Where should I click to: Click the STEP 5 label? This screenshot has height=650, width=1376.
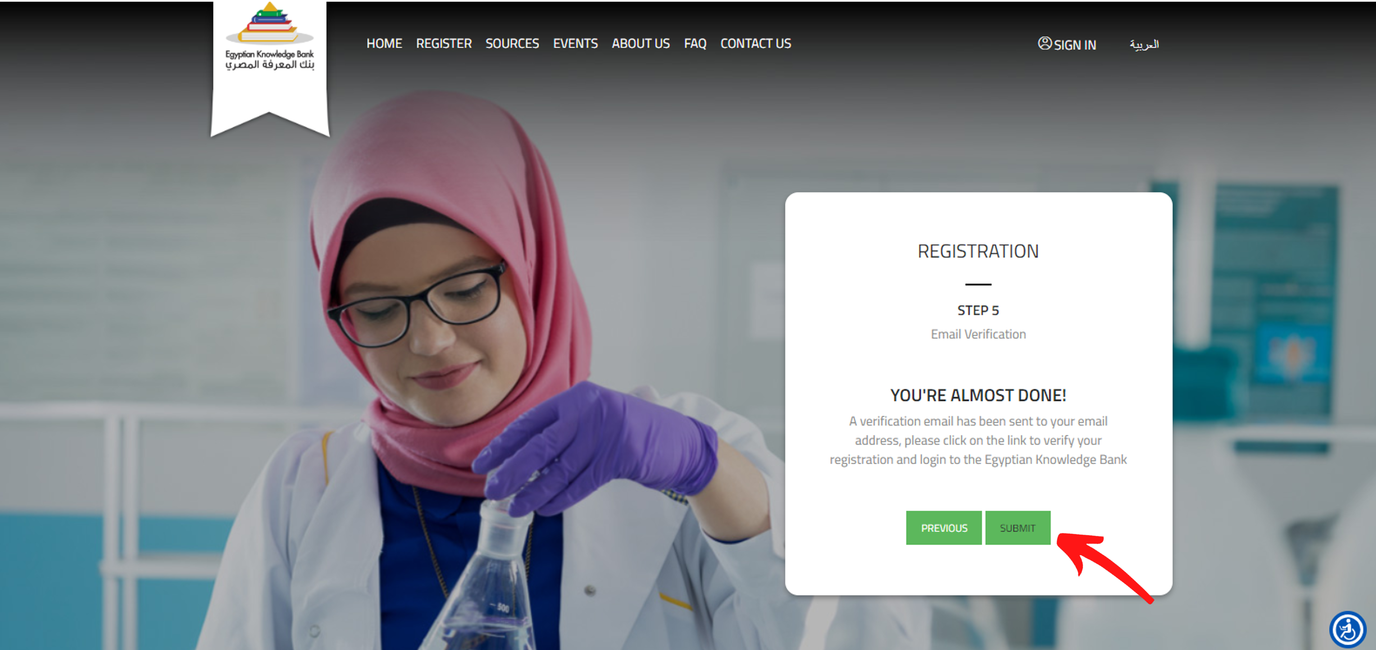point(978,310)
